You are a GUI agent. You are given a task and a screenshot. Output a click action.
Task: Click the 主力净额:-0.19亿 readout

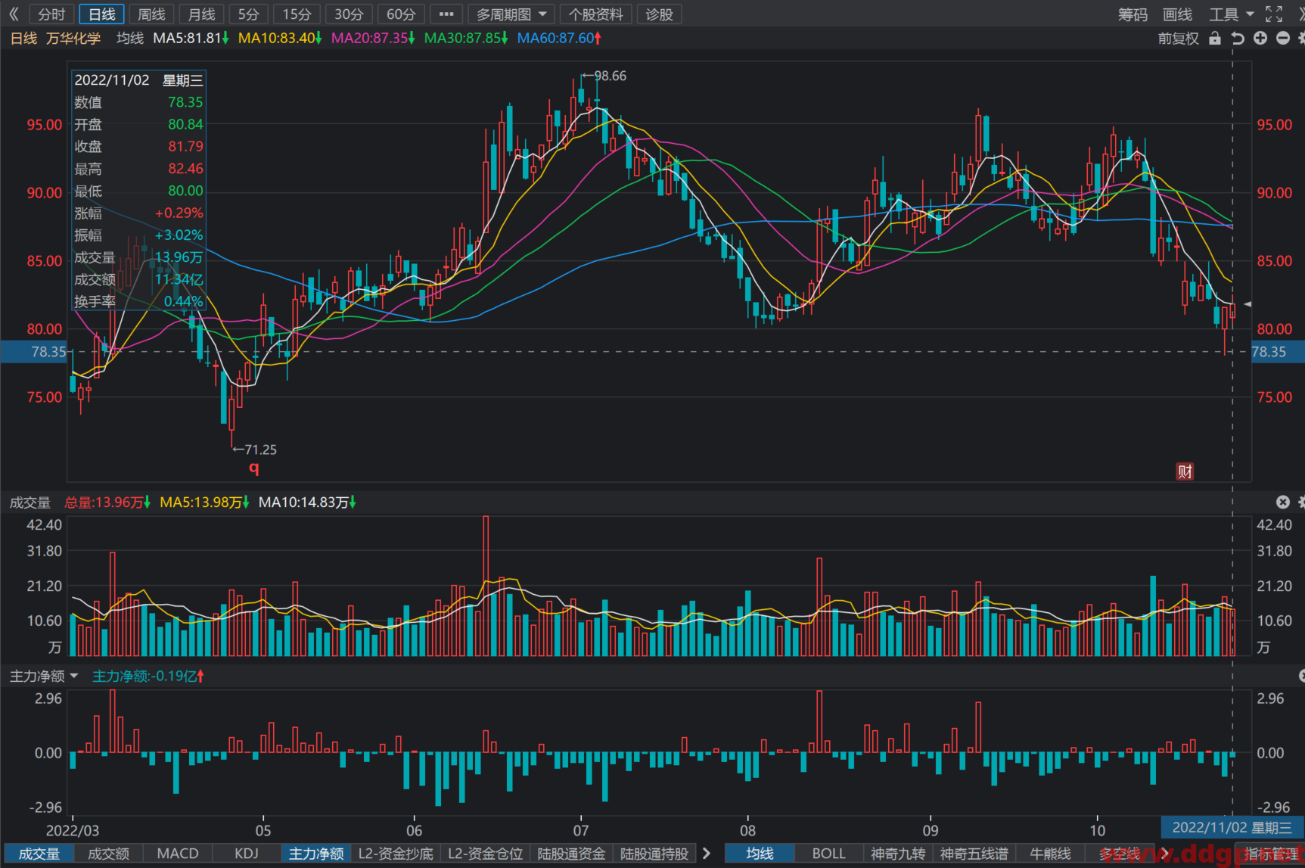pos(148,676)
